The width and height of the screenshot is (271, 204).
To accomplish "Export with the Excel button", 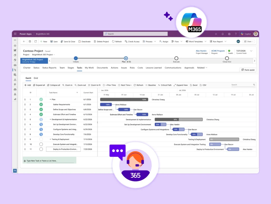I will tap(193, 85).
